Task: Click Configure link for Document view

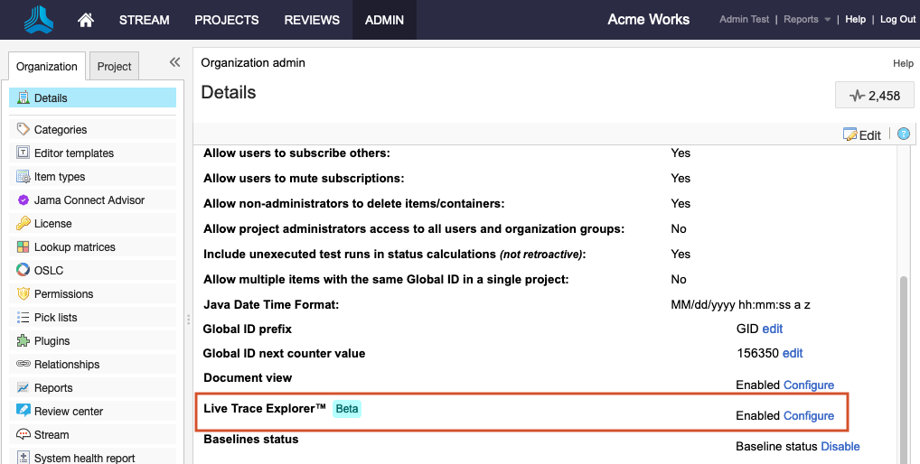Action: pos(809,385)
